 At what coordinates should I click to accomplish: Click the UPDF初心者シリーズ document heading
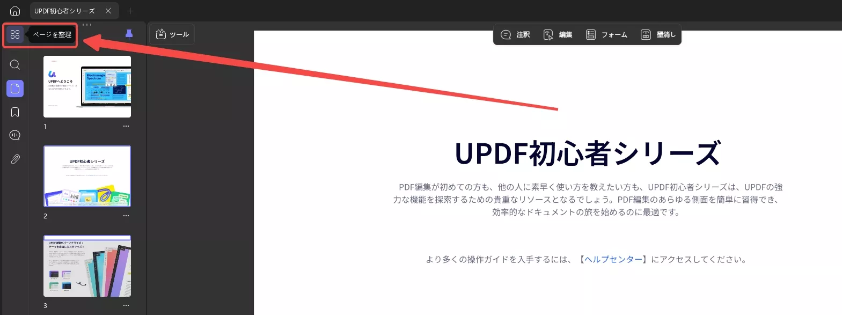pos(588,153)
